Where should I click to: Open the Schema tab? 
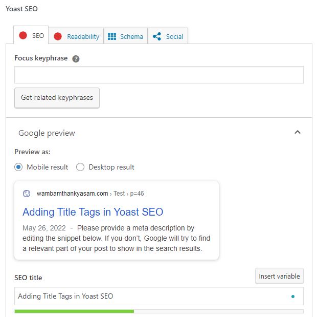click(131, 36)
